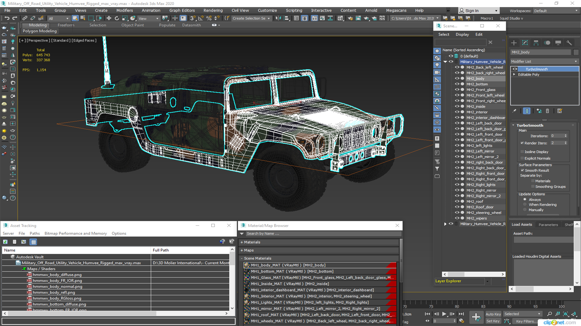Select the Manually update option
The width and height of the screenshot is (581, 326).
click(x=525, y=210)
